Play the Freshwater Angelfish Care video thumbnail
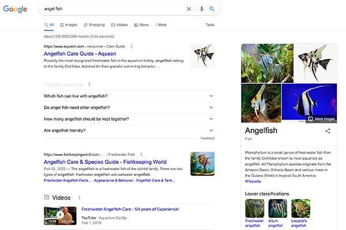This screenshot has height=230, width=346. [x=60, y=216]
